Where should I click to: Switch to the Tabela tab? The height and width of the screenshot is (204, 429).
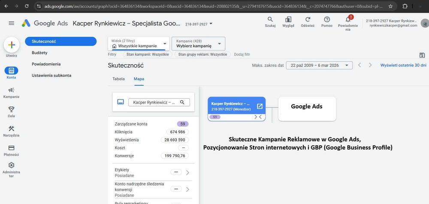(x=118, y=79)
